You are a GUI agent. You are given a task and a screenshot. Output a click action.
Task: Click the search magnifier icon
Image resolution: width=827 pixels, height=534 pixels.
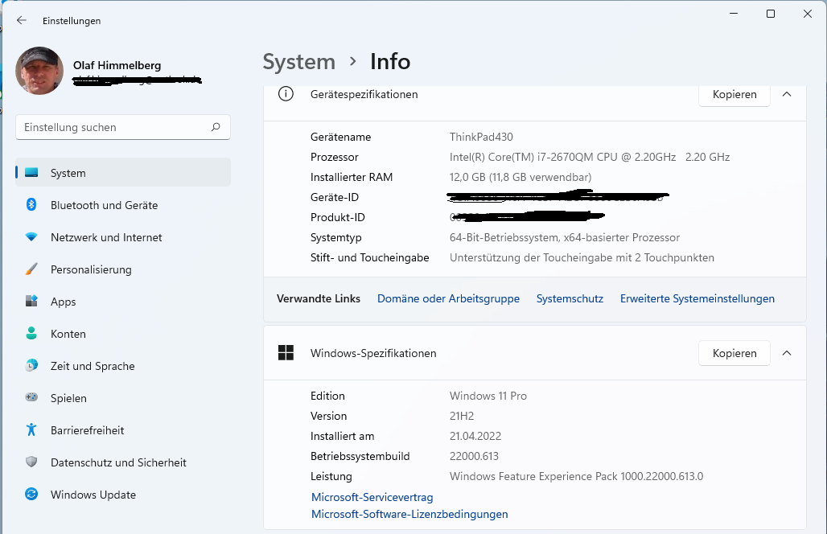click(215, 127)
